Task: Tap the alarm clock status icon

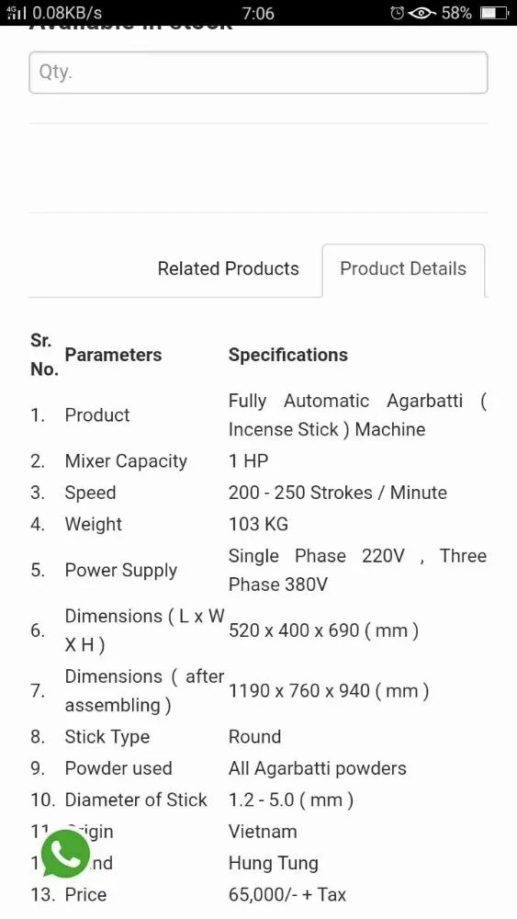Action: pos(398,13)
